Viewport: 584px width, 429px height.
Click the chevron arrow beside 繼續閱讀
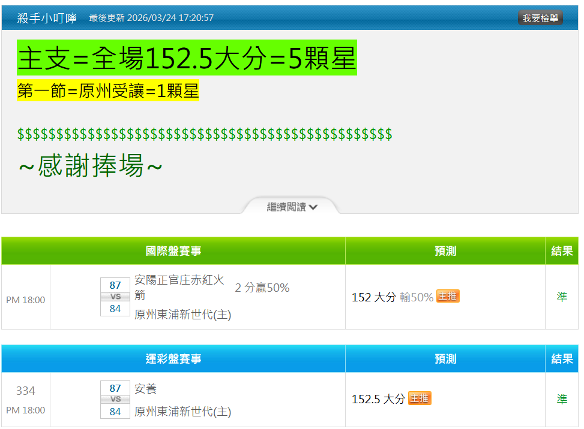(313, 207)
